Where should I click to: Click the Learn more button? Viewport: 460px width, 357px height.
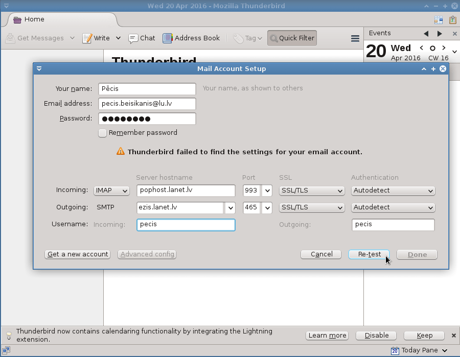[x=327, y=336]
